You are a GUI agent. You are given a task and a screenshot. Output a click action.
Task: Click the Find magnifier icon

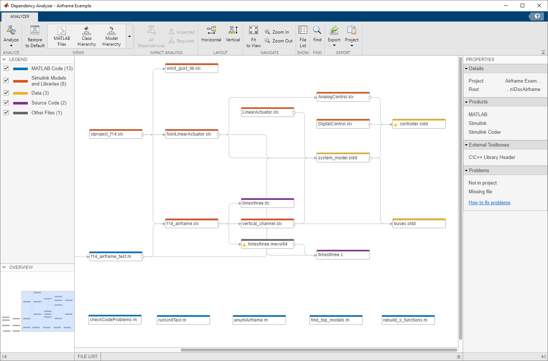pos(317,30)
